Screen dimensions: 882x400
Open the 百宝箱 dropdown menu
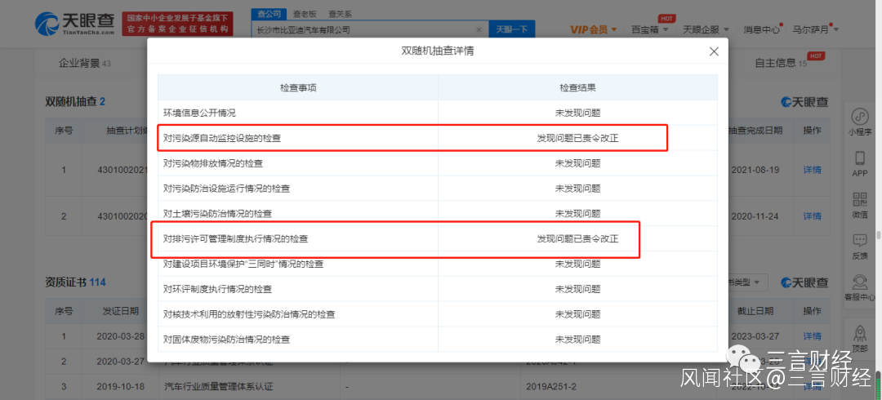tap(650, 29)
